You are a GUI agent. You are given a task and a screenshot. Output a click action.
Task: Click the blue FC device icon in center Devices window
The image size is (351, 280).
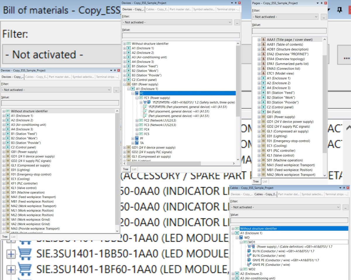pyautogui.click(x=137, y=93)
